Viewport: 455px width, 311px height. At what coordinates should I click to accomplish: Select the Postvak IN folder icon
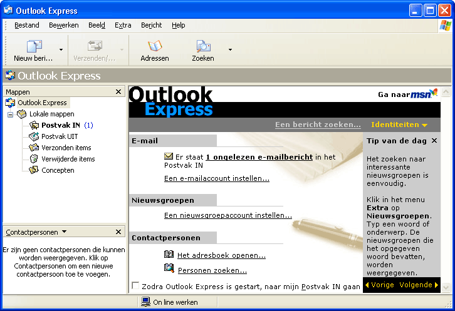point(34,125)
